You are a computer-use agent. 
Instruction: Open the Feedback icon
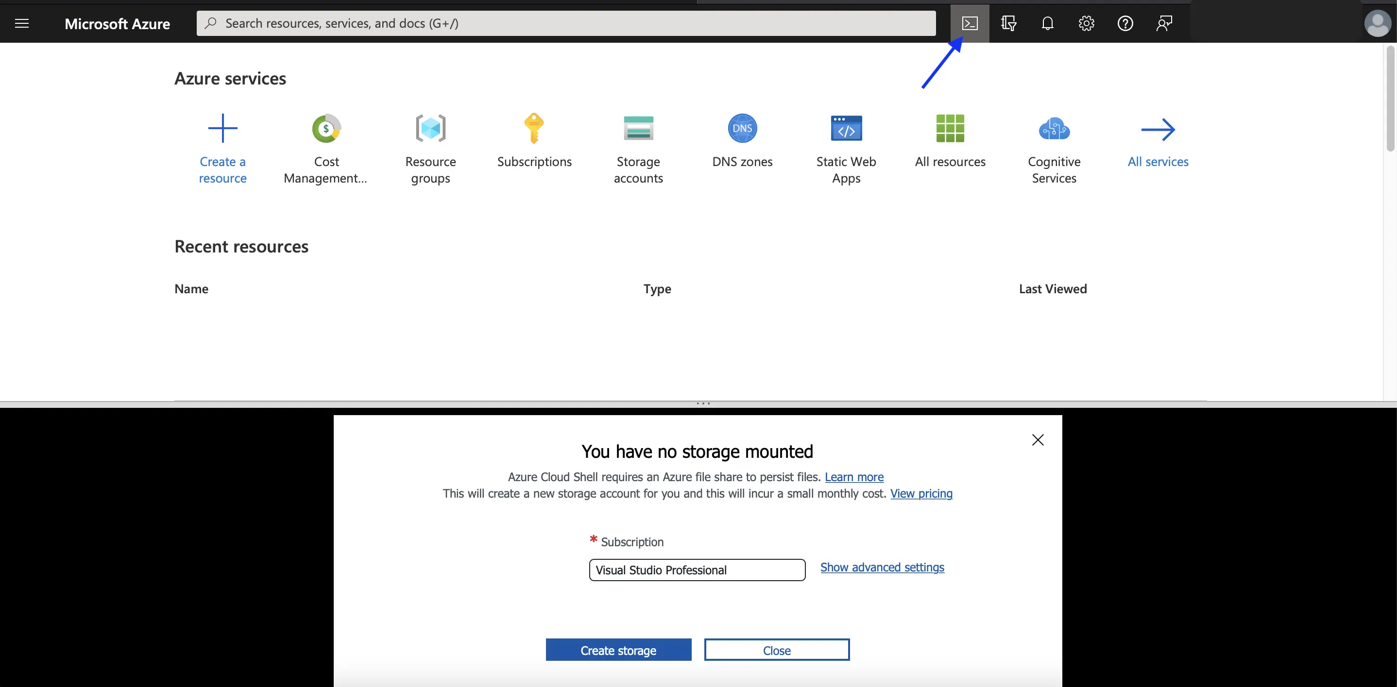pyautogui.click(x=1163, y=23)
